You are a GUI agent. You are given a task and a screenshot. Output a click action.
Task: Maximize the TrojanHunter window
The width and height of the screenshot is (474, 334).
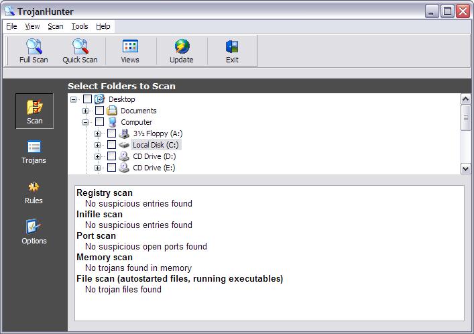point(447,11)
